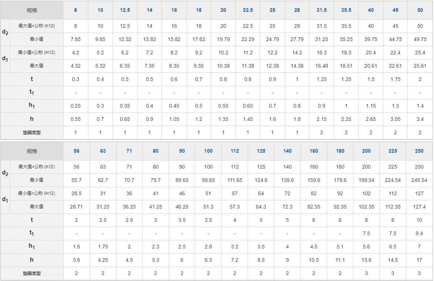This screenshot has height=281, width=434.
Task: Click the 35.5 size header link
Action: coord(346,10)
